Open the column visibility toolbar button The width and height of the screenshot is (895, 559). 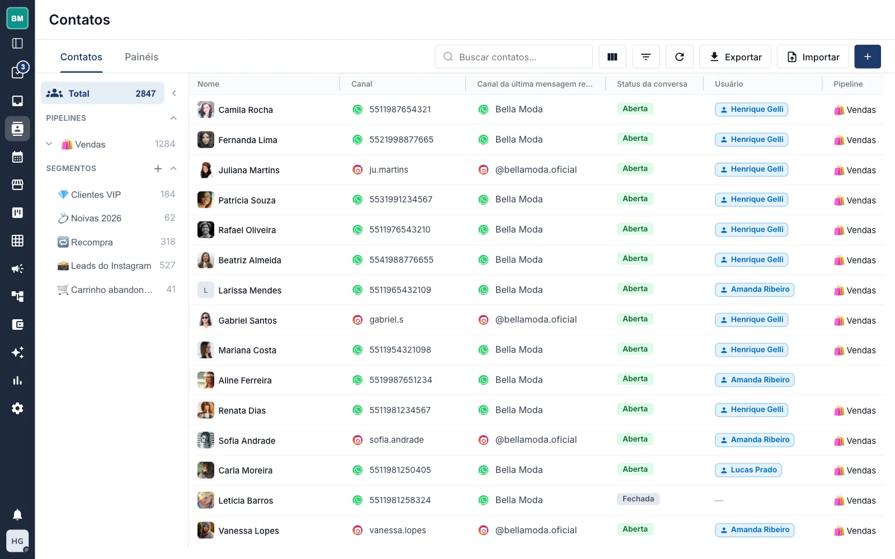(613, 56)
